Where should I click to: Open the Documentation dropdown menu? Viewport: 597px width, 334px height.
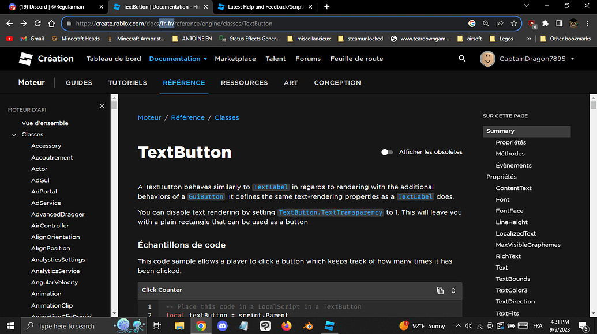[178, 58]
